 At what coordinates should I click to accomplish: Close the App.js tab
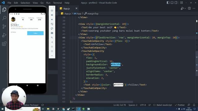pos(76,8)
